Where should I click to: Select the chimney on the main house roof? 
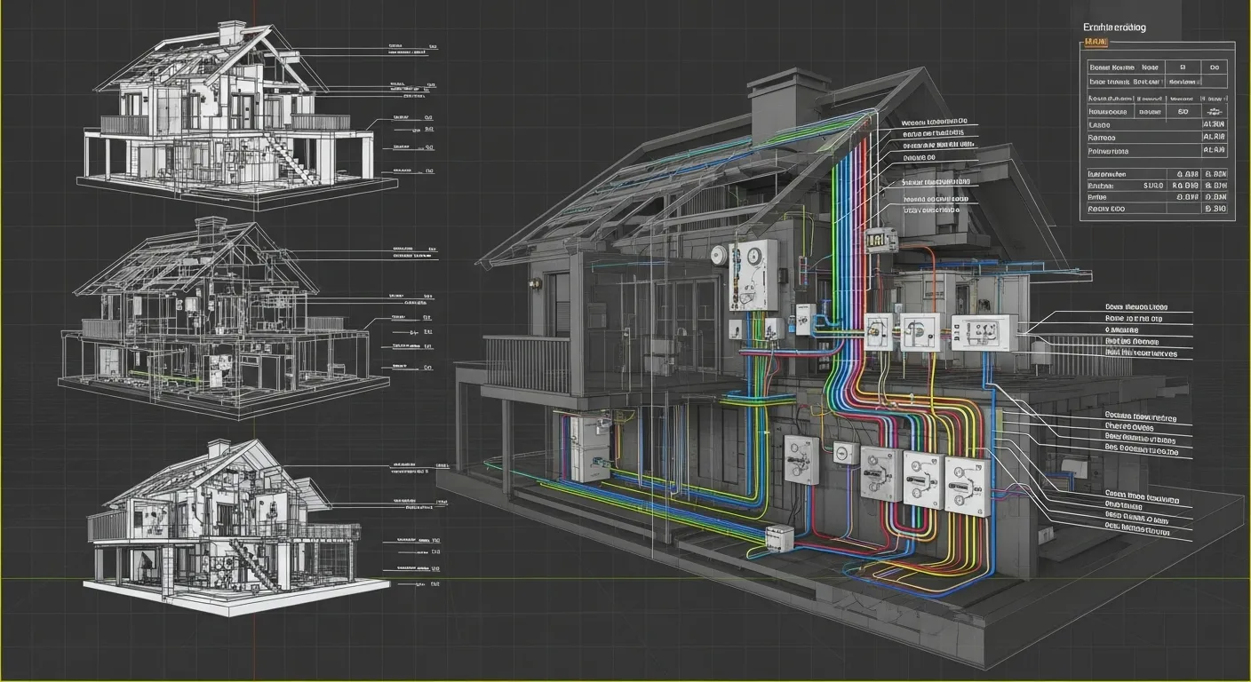pos(776,108)
